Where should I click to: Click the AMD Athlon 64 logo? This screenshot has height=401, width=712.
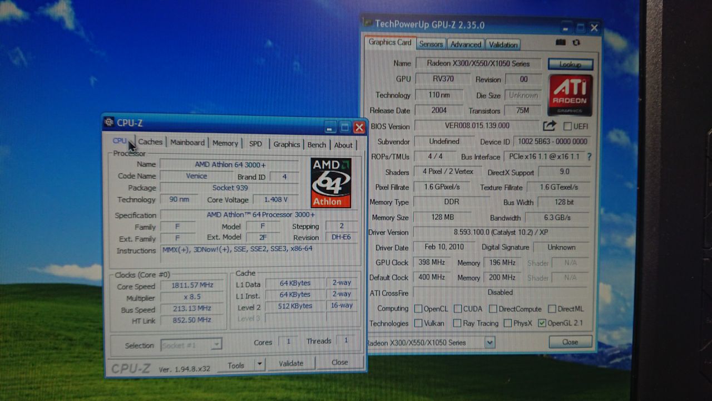(x=331, y=183)
